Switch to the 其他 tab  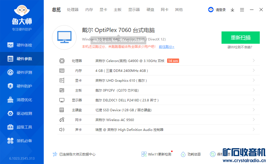pos(179,10)
